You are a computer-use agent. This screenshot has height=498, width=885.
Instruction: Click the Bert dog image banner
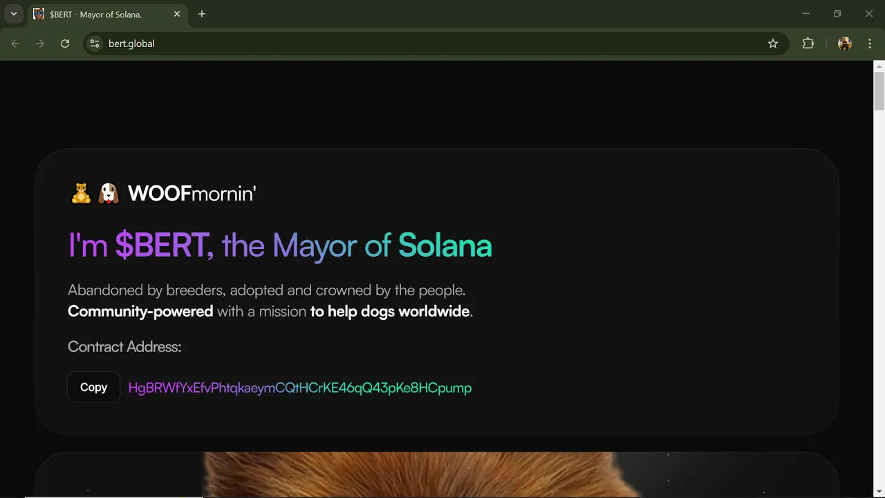[x=436, y=474]
